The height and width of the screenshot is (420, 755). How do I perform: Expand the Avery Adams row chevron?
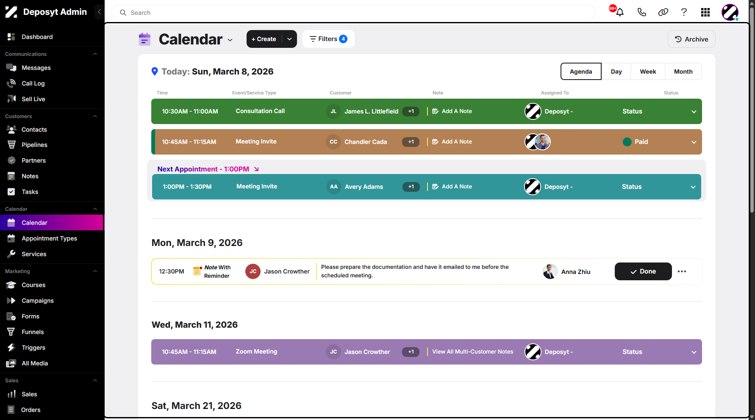point(693,187)
